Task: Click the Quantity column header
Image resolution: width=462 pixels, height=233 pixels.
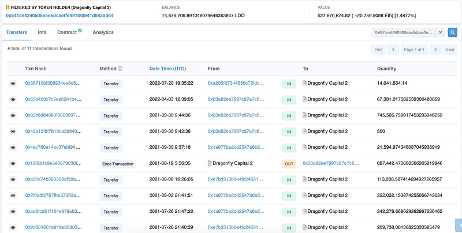Action: coord(386,69)
